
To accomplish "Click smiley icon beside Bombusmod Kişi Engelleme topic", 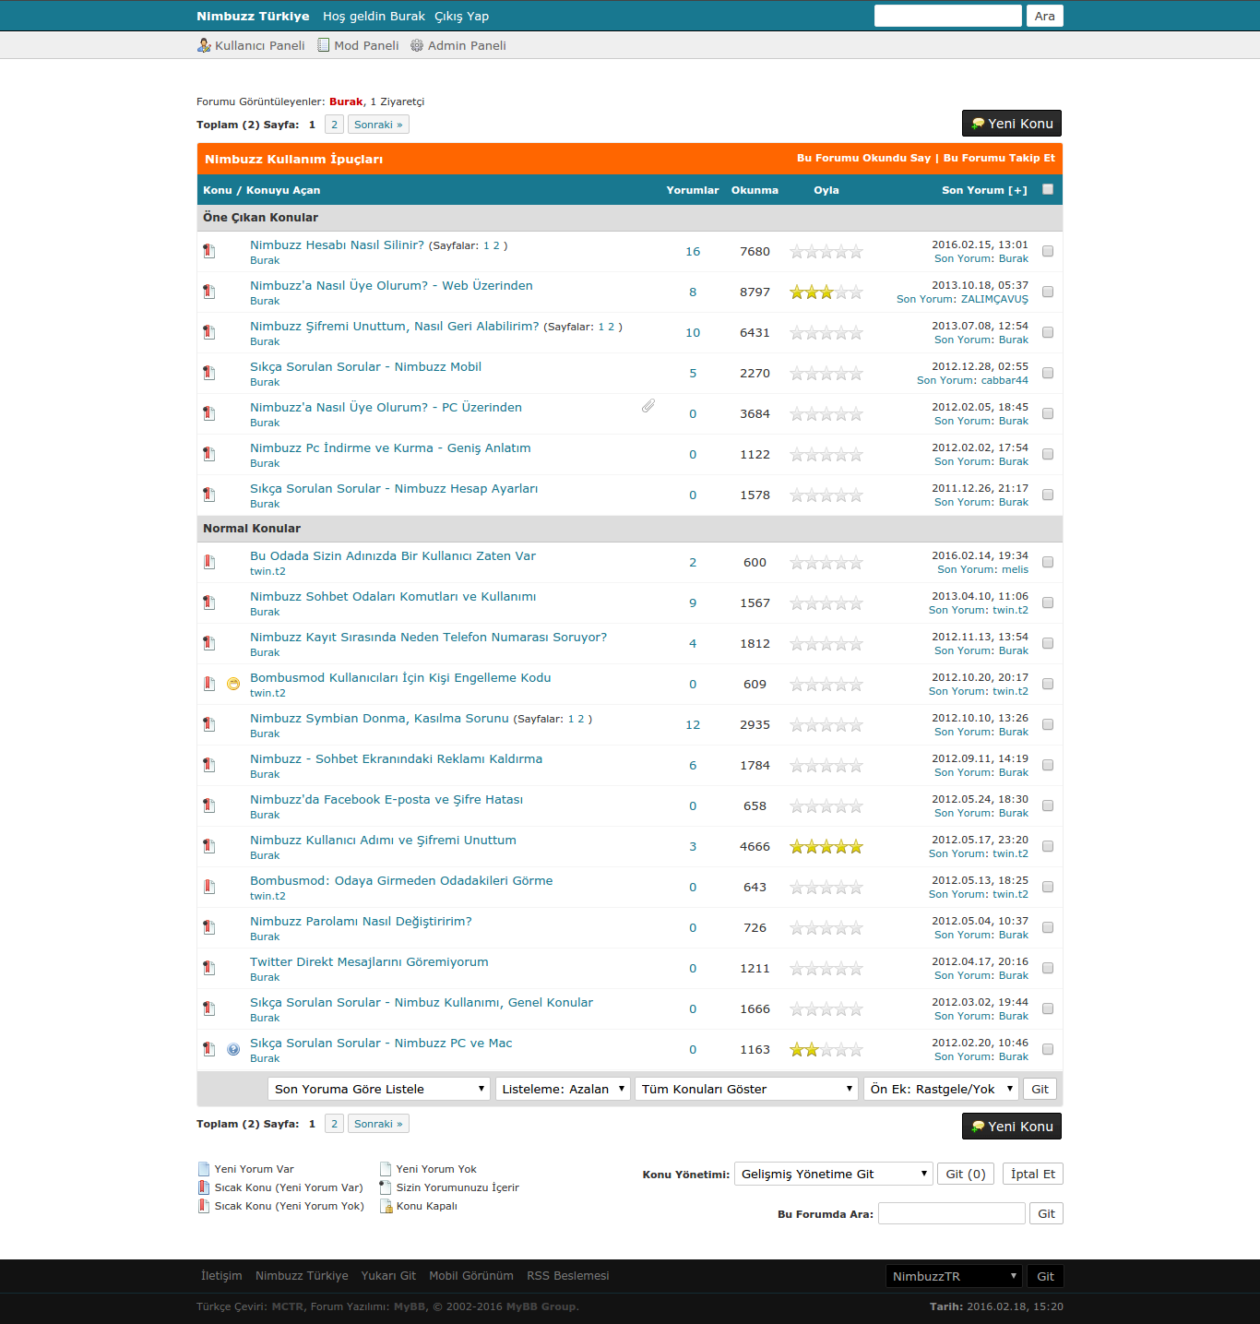I will pyautogui.click(x=233, y=684).
